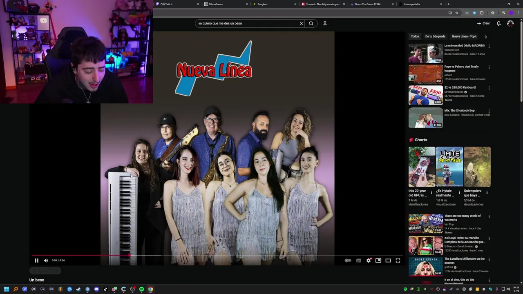Clear the search box with X
The height and width of the screenshot is (294, 523).
(x=301, y=23)
